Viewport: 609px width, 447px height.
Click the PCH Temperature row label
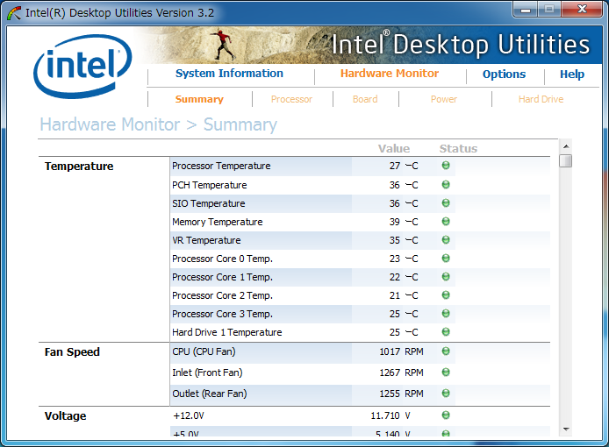point(210,185)
